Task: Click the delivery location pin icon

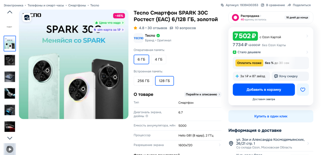Action: (x=231, y=143)
